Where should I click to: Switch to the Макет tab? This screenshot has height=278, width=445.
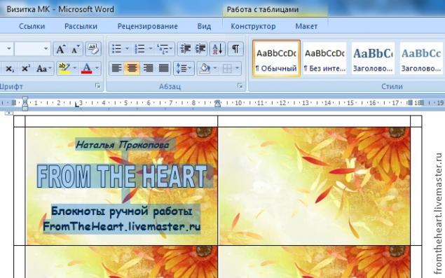click(x=306, y=27)
